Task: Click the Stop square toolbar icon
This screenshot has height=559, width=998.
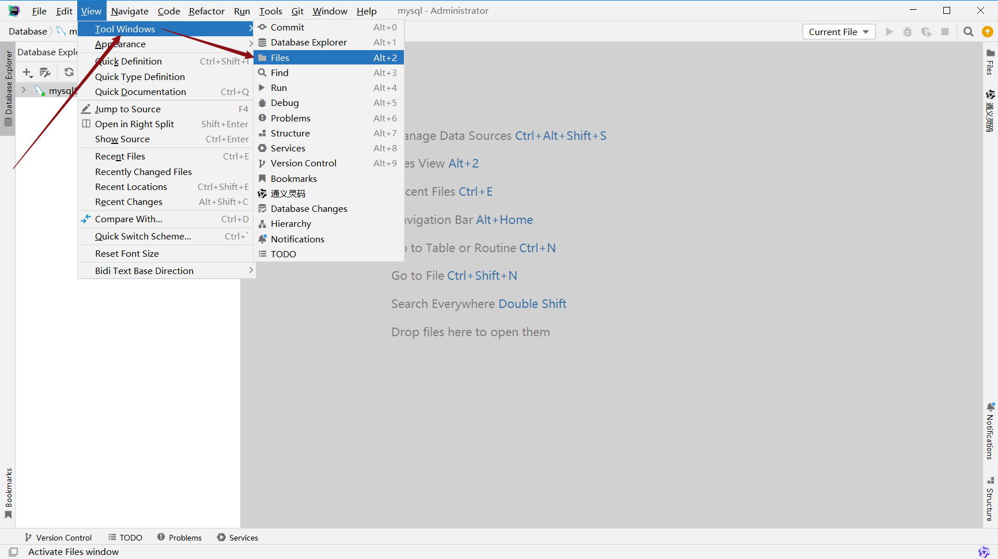Action: click(x=945, y=32)
